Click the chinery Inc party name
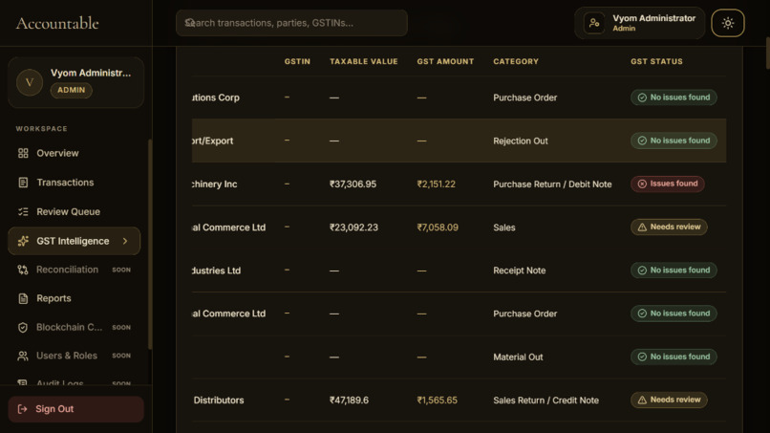This screenshot has height=433, width=770. 215,184
